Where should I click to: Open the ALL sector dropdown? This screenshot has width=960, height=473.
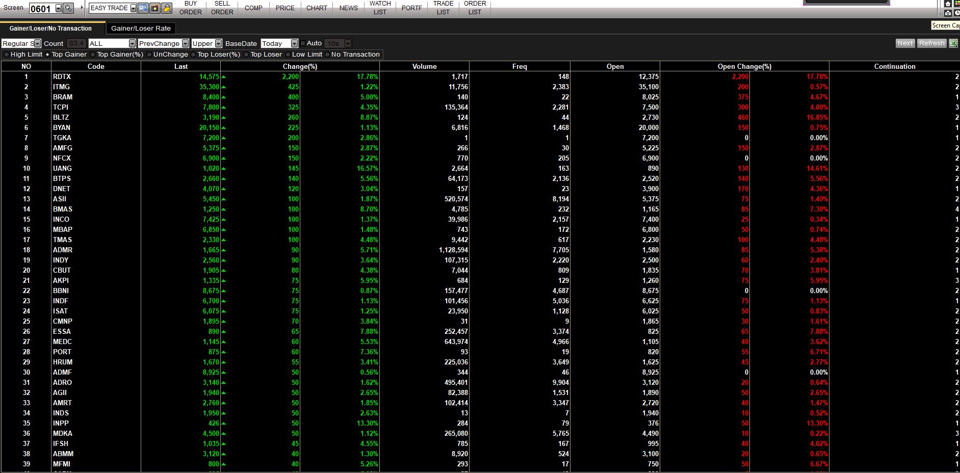pos(133,43)
